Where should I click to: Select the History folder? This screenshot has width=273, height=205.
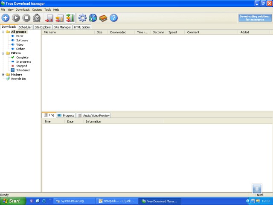pyautogui.click(x=17, y=74)
